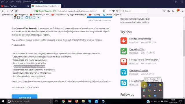Reload the current page
Viewport: 185px width, 104px height.
tap(12, 11)
